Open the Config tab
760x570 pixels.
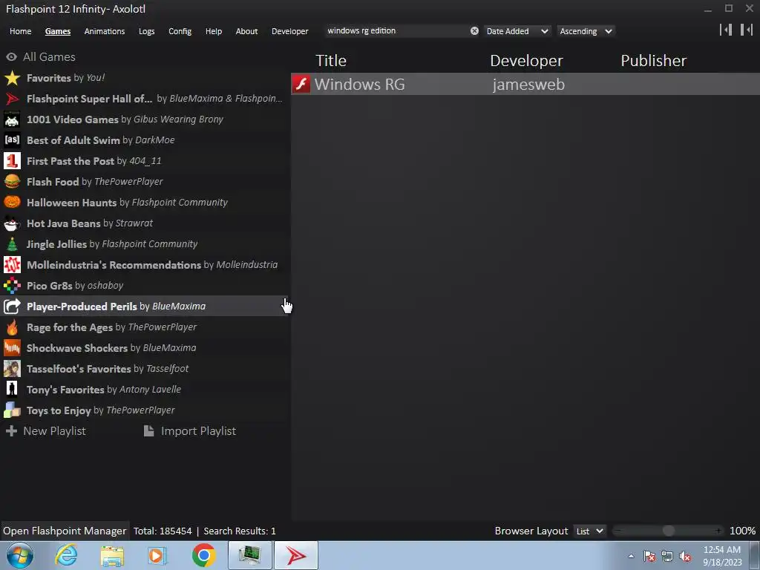click(x=180, y=31)
